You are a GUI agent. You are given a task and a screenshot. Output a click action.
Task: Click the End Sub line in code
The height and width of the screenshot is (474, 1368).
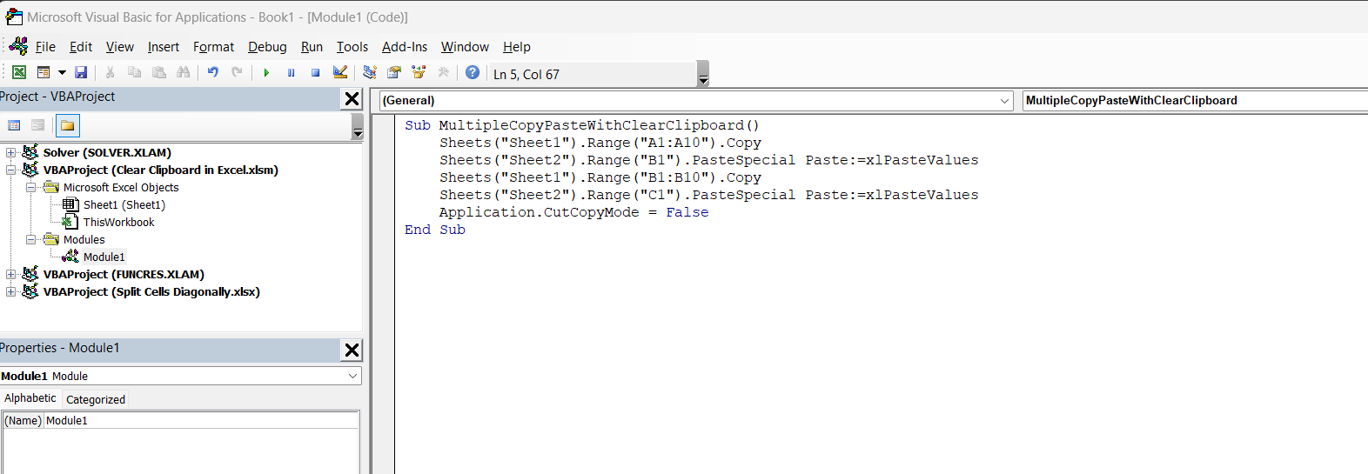435,230
